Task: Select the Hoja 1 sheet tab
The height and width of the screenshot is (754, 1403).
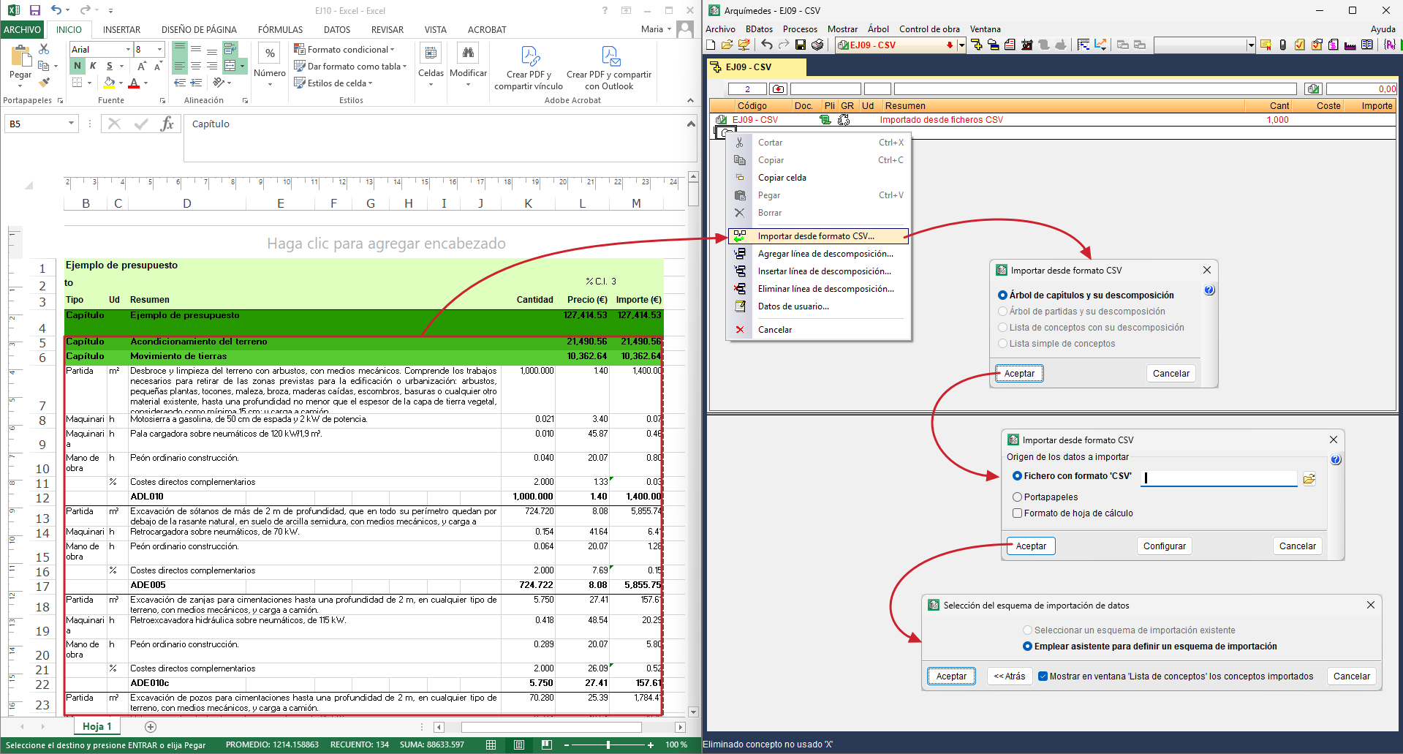Action: tap(97, 726)
